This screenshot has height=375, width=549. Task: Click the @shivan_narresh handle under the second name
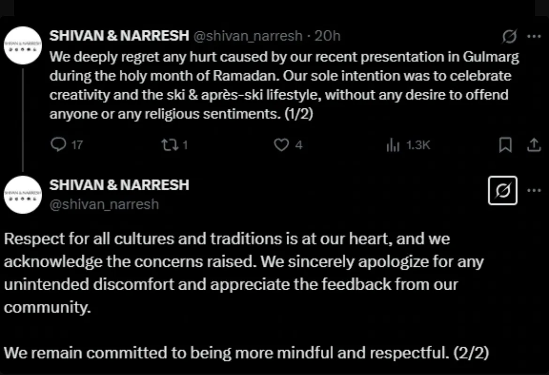coord(104,204)
